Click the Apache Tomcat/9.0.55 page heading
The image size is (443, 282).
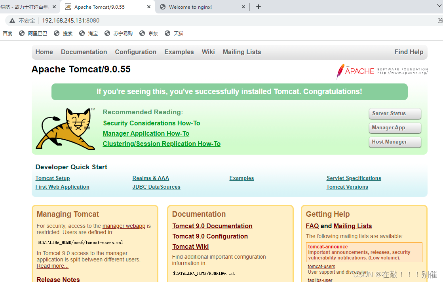pos(81,70)
